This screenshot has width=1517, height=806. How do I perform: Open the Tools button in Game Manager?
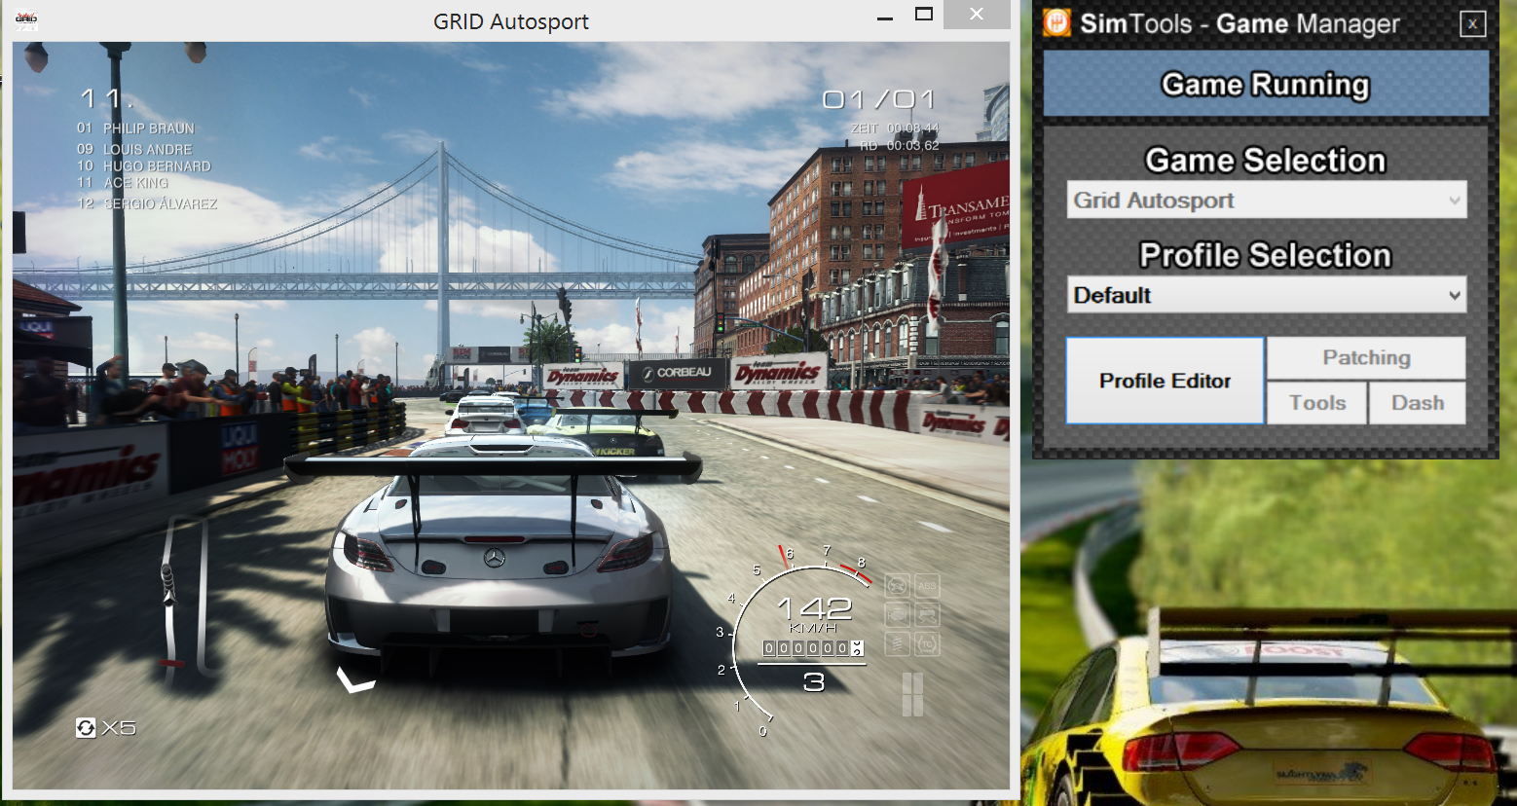tap(1317, 403)
